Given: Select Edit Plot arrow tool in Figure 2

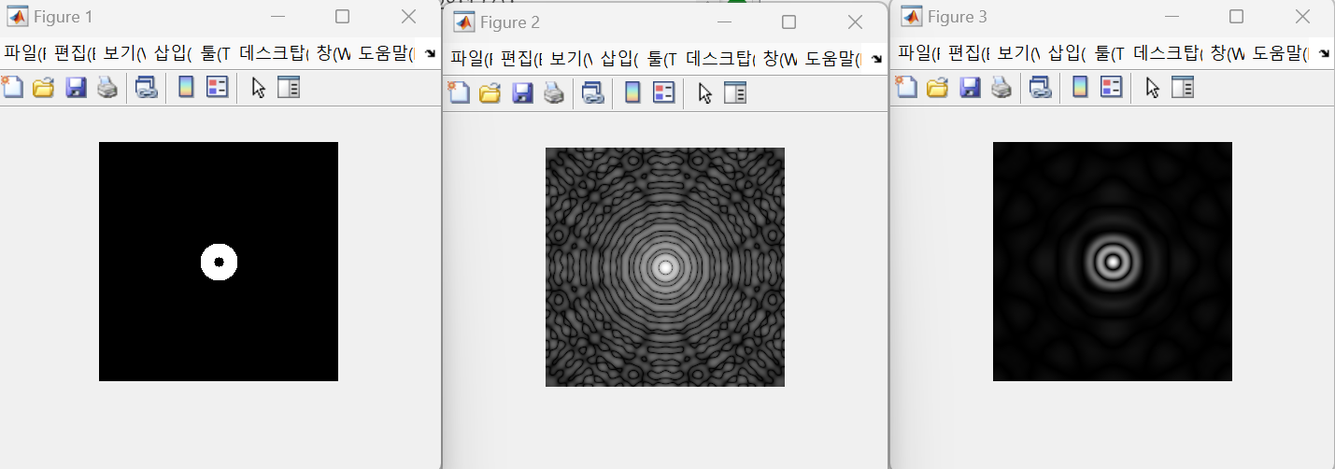Looking at the screenshot, I should (x=705, y=92).
